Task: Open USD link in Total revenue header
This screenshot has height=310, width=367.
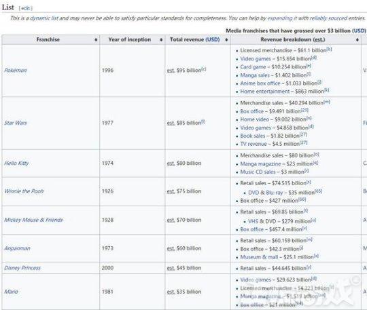Action: click(213, 39)
